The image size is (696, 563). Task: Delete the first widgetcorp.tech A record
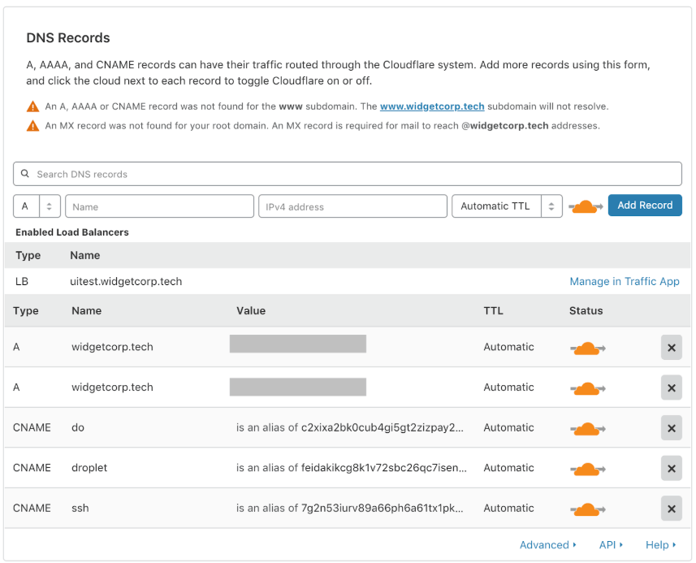(x=671, y=348)
